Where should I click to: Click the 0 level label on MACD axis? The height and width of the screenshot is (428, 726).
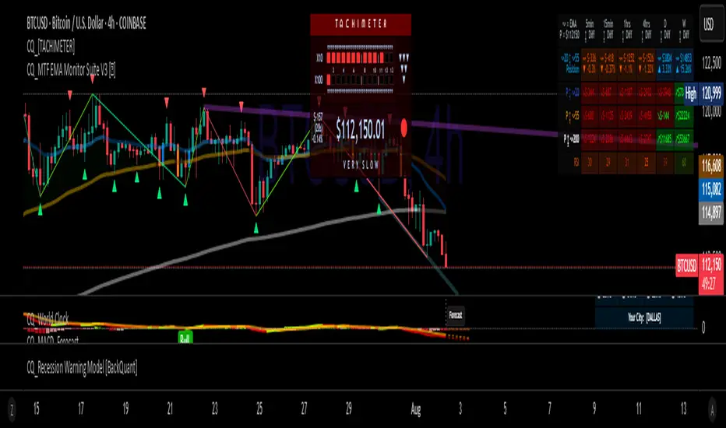point(703,328)
